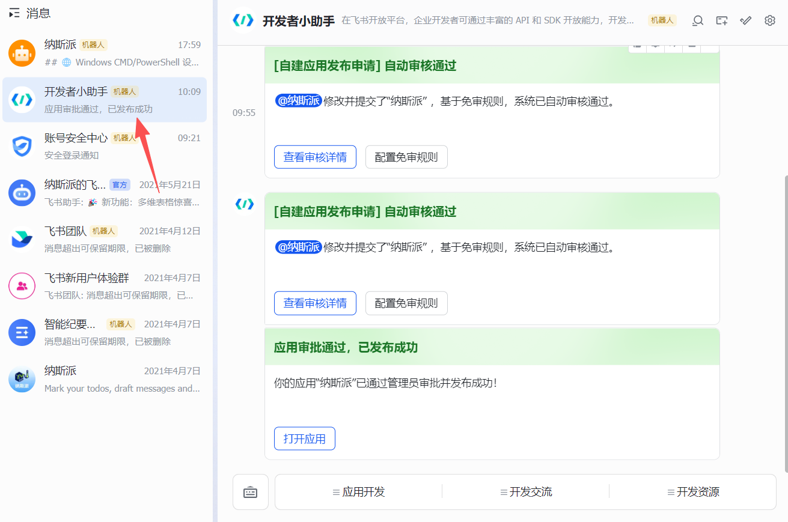
Task: Open the orange robot avatar of 纳斯派 chat
Action: coord(22,53)
